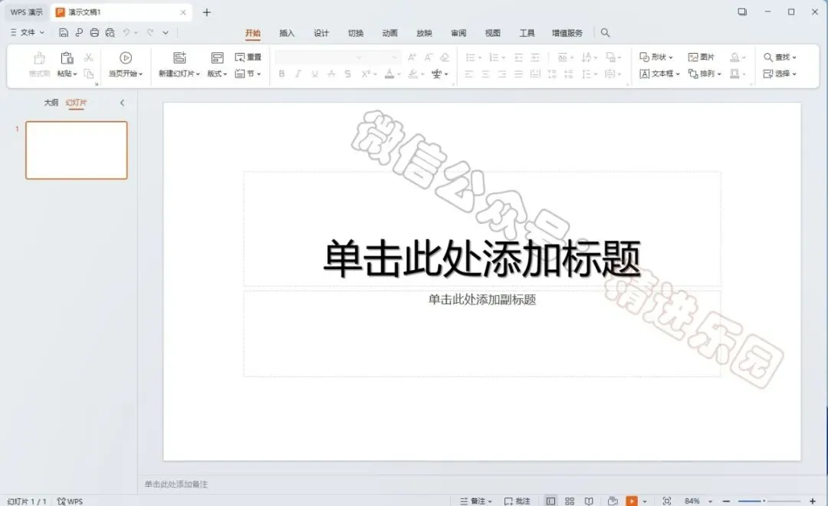Click the Format Painter (格式刷) icon
The height and width of the screenshot is (506, 828).
coord(40,58)
